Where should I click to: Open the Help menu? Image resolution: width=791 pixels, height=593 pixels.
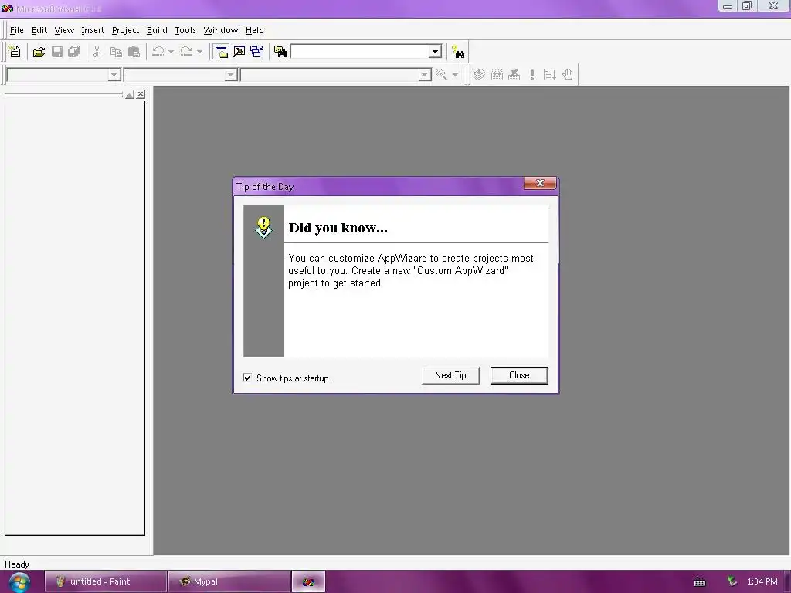254,30
